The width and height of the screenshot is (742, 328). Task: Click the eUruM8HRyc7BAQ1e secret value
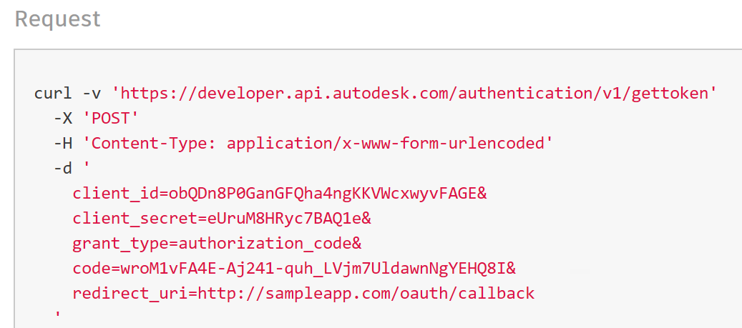(284, 219)
